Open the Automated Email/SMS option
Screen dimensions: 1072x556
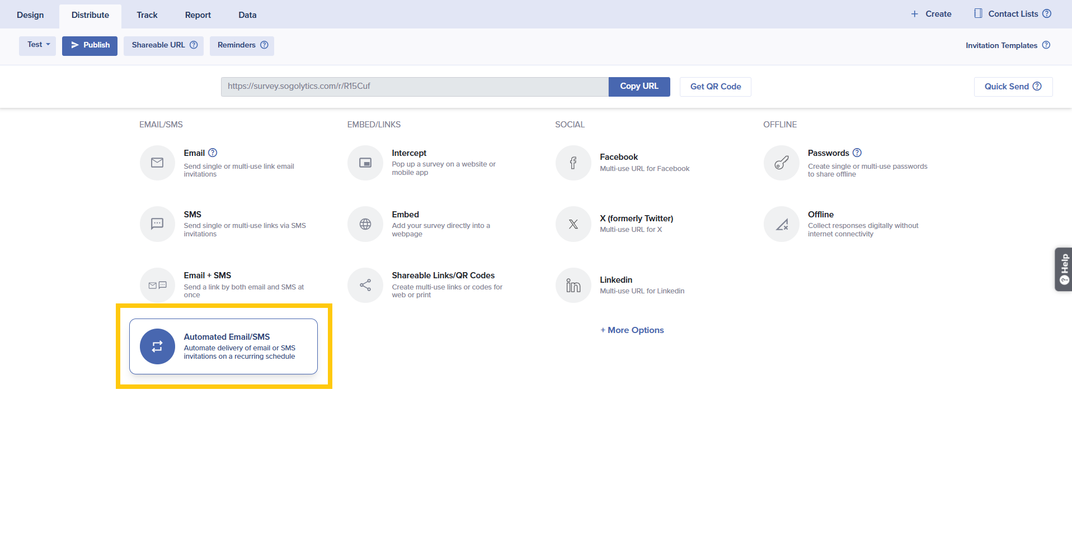tap(223, 346)
